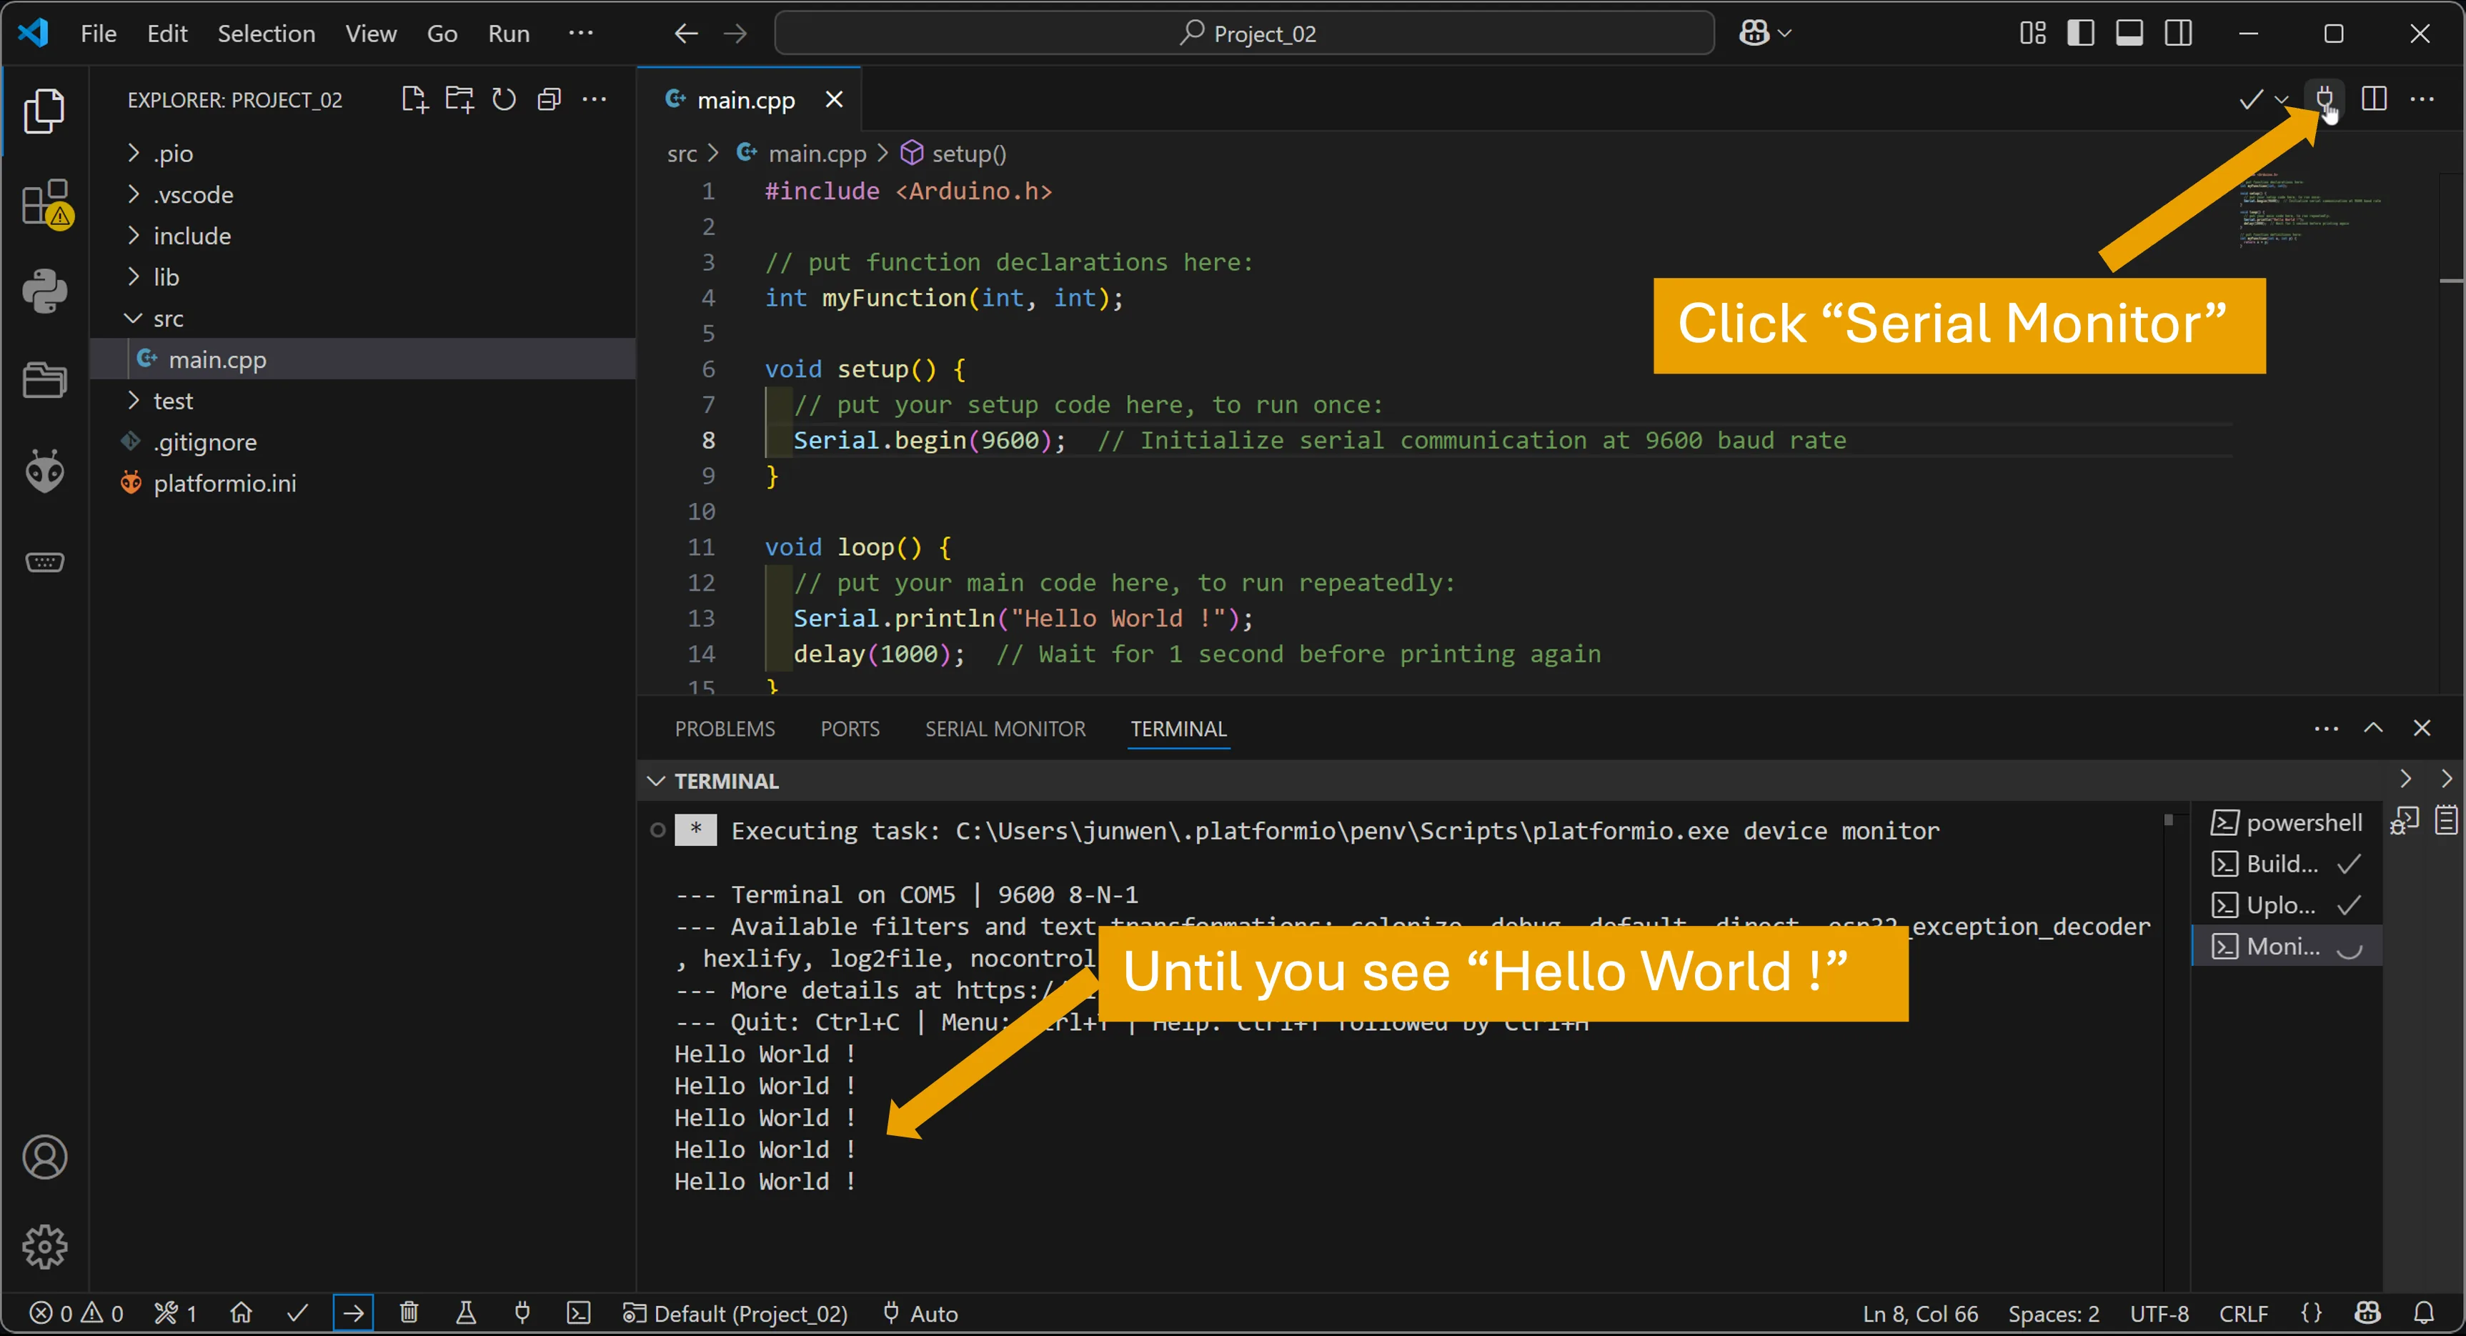Collapse all folders in Explorer
Image resolution: width=2466 pixels, height=1336 pixels.
(x=549, y=99)
